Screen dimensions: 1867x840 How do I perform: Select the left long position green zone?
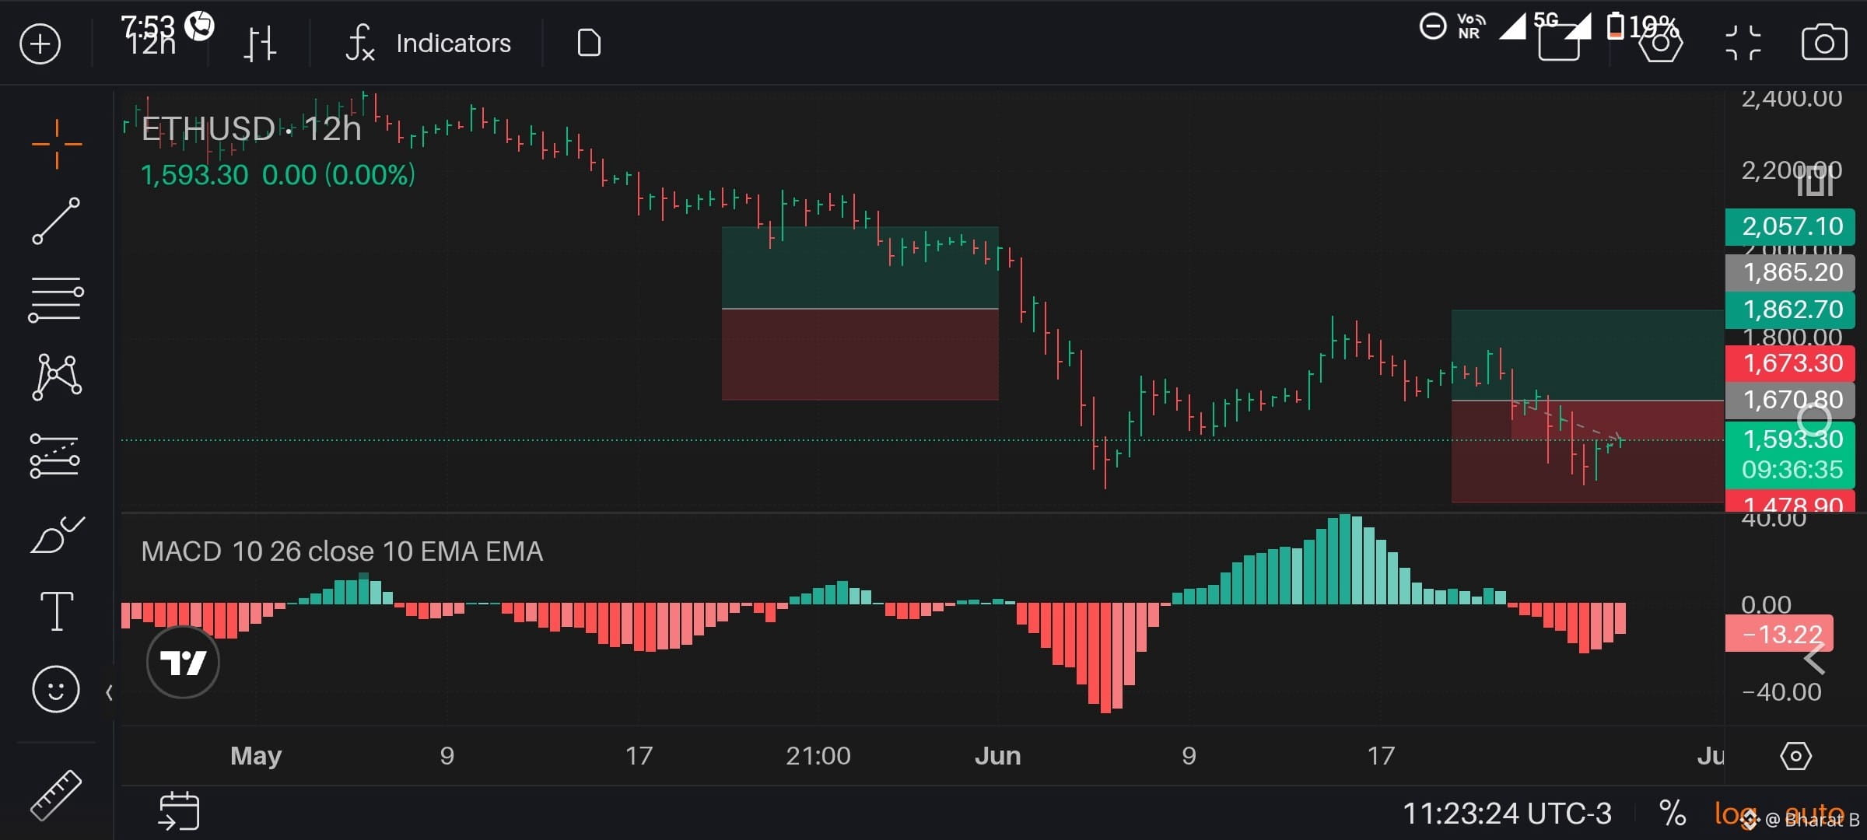point(860,268)
